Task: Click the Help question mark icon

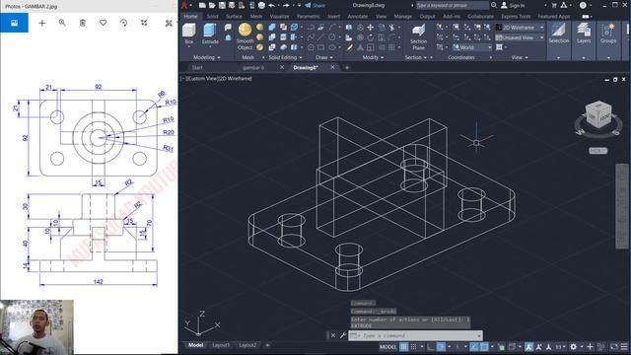Action: click(x=583, y=5)
